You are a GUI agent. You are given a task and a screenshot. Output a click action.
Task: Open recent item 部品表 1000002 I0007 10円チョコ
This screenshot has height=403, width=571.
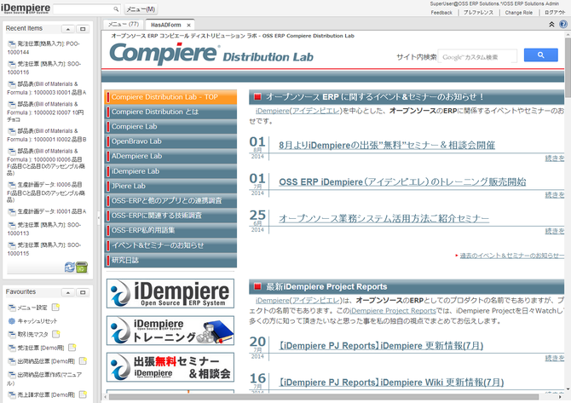tap(46, 112)
